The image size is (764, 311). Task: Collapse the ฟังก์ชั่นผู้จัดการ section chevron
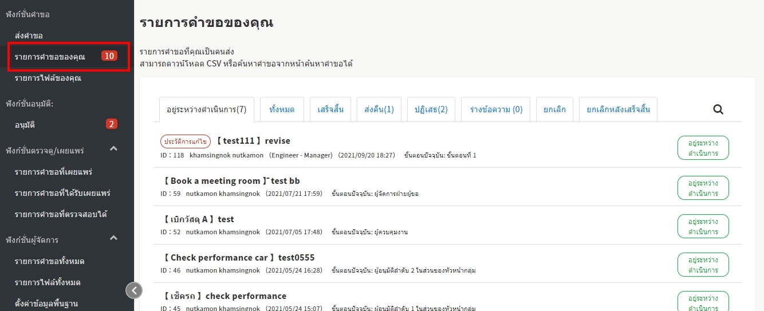click(113, 238)
